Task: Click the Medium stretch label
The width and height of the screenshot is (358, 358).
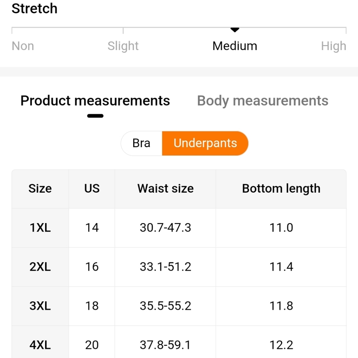Action: tap(235, 46)
